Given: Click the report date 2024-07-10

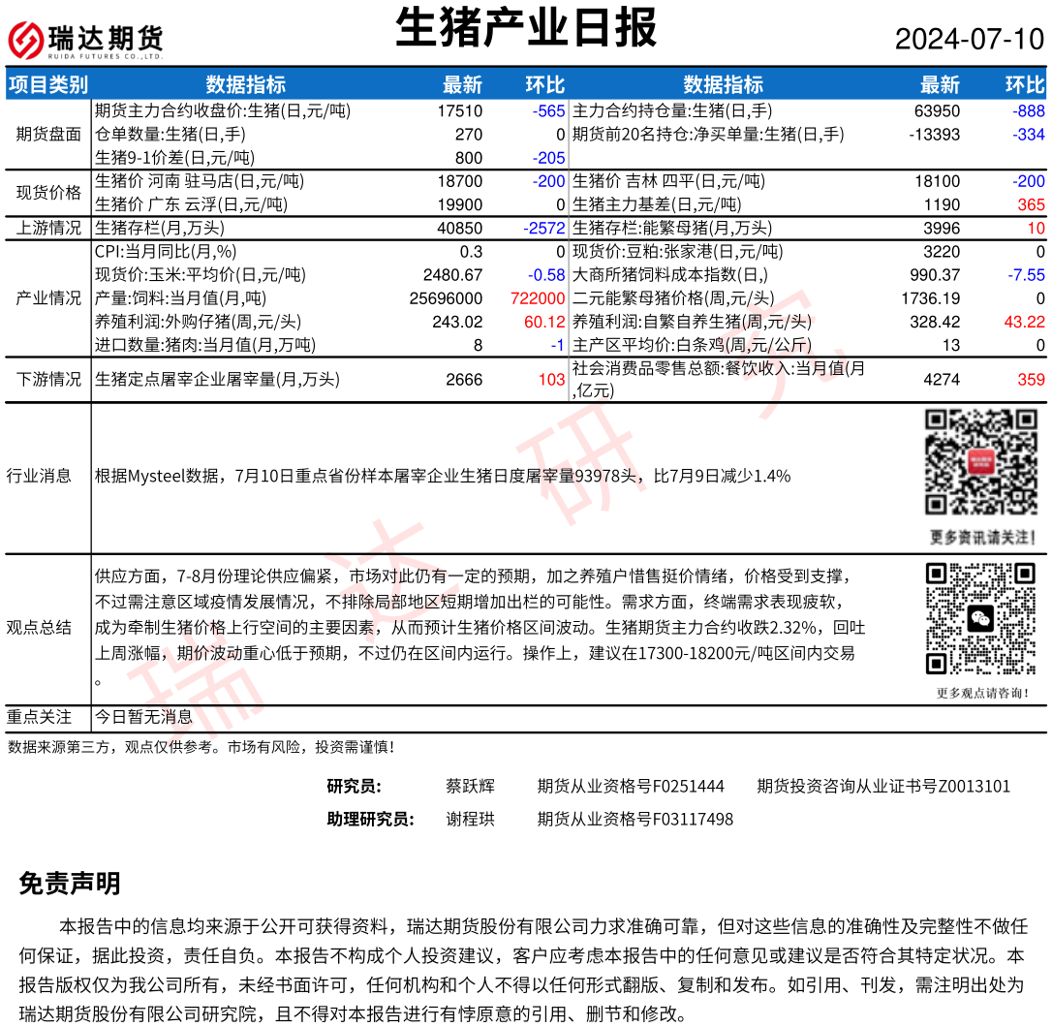Looking at the screenshot, I should coord(969,40).
